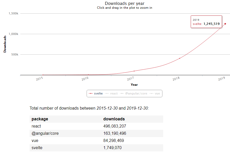Image resolution: width=230 pixels, height=154 pixels.
Task: Click the svelte 1,245,519 tooltip box
Action: point(206,22)
